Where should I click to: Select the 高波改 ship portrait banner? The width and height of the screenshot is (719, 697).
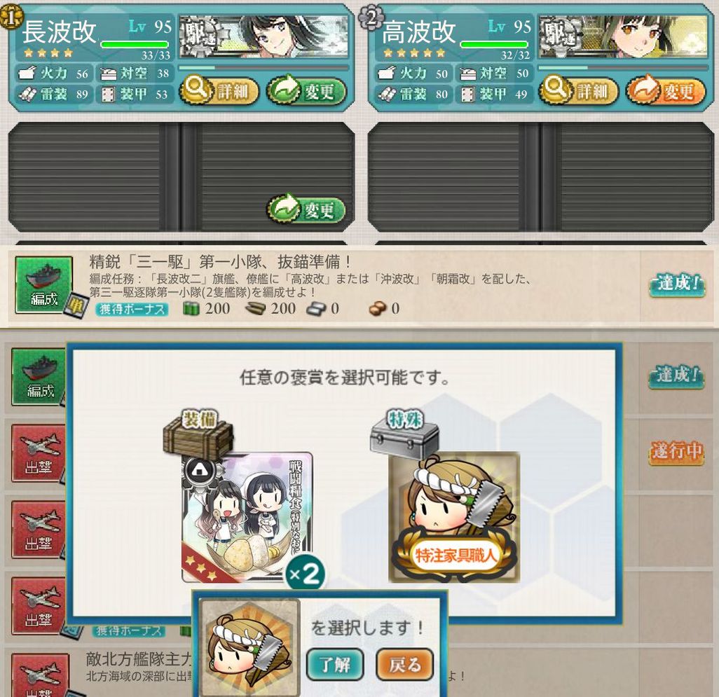(x=623, y=36)
